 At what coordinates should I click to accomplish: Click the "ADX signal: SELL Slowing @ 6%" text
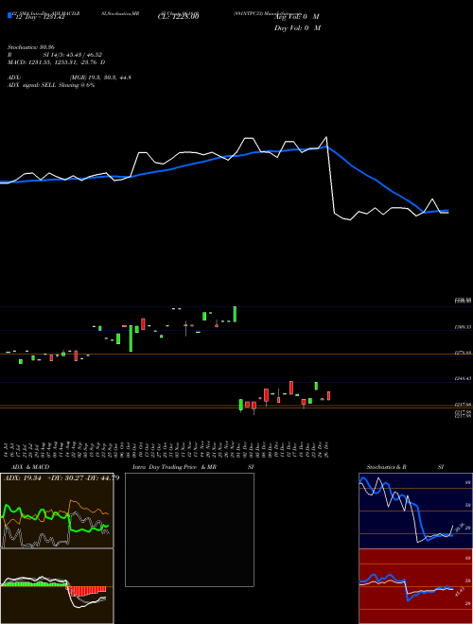[51, 85]
